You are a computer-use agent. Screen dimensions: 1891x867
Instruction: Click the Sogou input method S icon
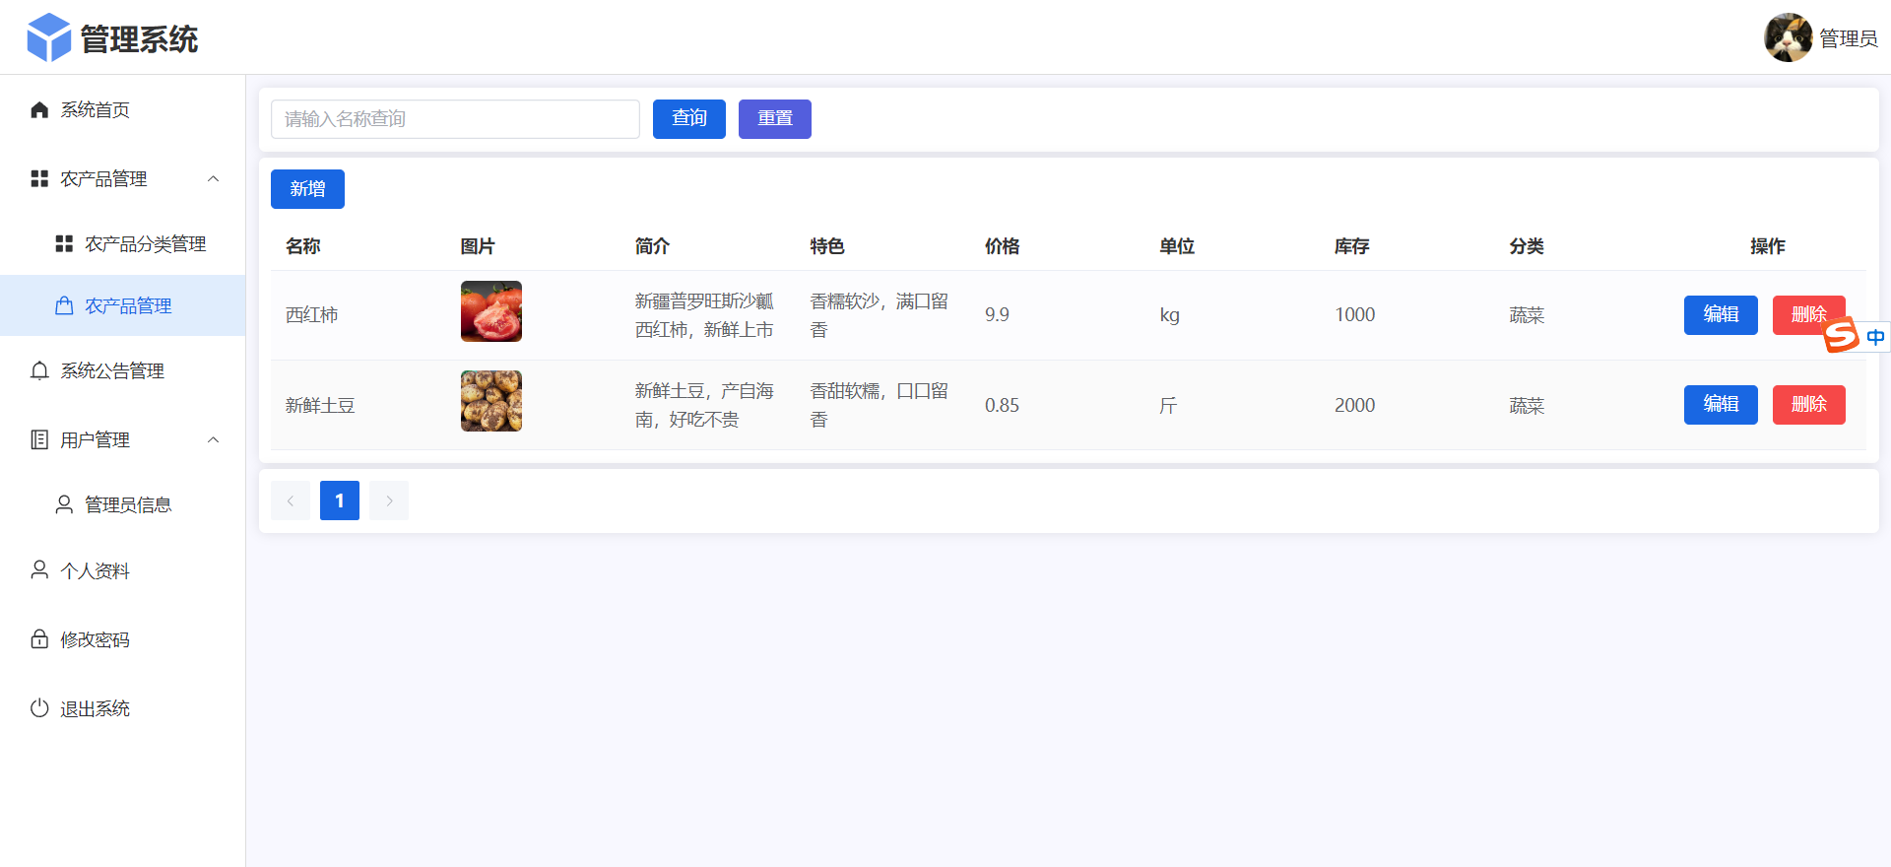[1841, 336]
